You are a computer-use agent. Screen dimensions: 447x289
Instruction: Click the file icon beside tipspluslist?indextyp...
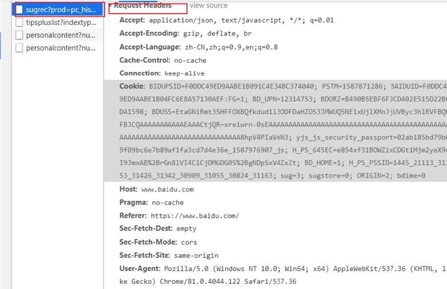[x=19, y=22]
